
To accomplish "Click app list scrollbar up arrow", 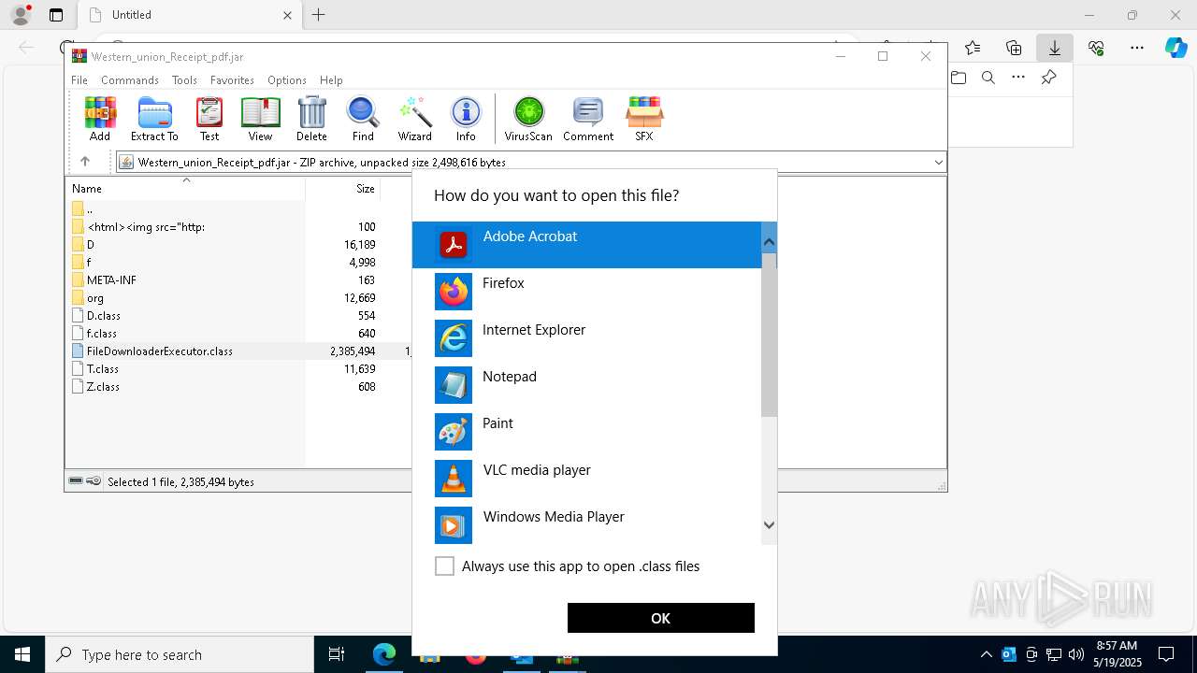I will click(769, 242).
